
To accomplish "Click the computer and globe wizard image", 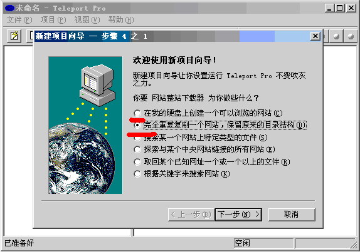I will click(x=85, y=125).
